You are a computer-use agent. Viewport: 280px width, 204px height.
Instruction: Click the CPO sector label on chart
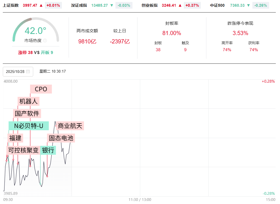click(41, 89)
